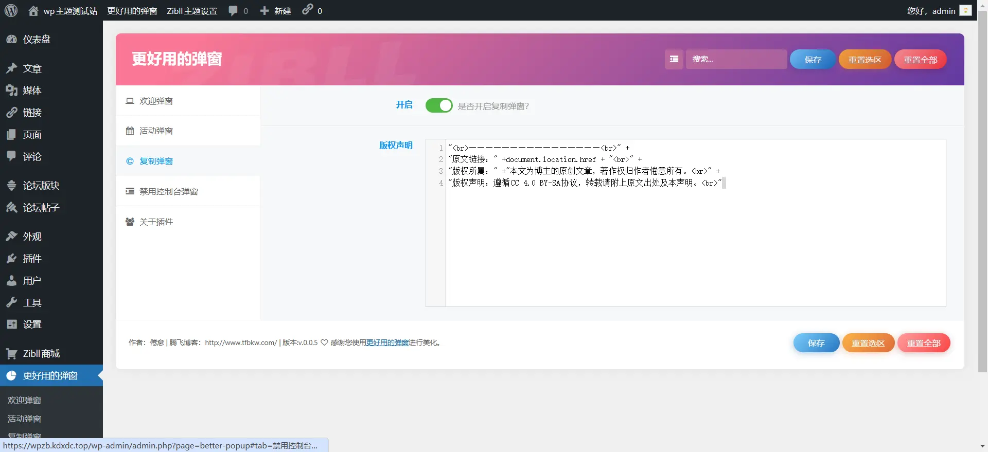Toggle the 开启 copy popup switch

[x=439, y=105]
